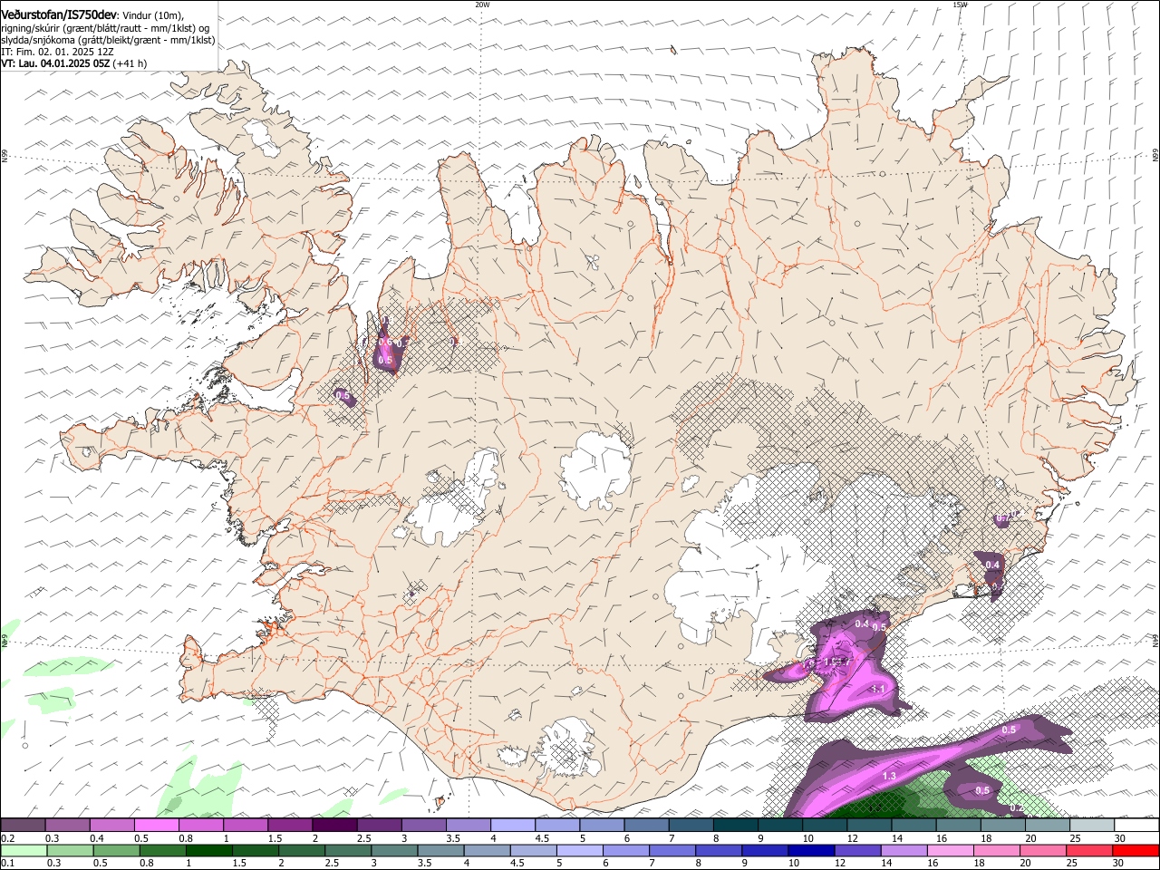Pick the darkest green lower swatch labeled 1
The height and width of the screenshot is (870, 1160).
[x=209, y=851]
